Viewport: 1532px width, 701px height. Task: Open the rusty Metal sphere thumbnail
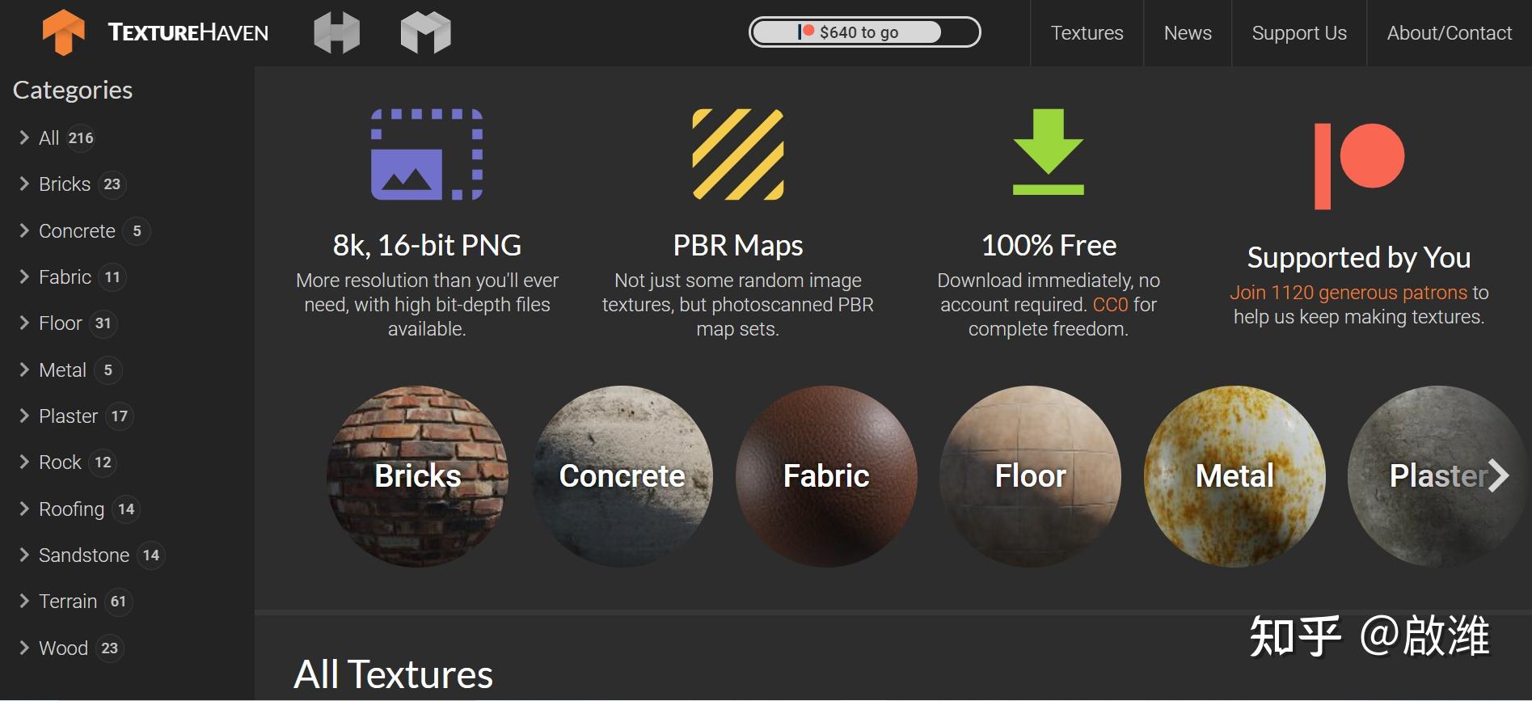1234,476
